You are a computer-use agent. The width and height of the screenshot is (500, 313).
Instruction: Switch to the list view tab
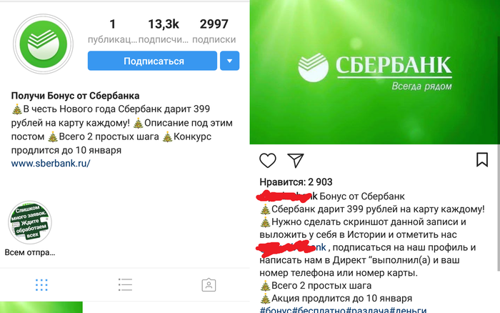tap(125, 284)
